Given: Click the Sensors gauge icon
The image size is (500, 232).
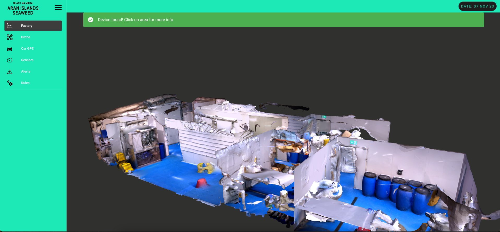Looking at the screenshot, I should pyautogui.click(x=10, y=60).
